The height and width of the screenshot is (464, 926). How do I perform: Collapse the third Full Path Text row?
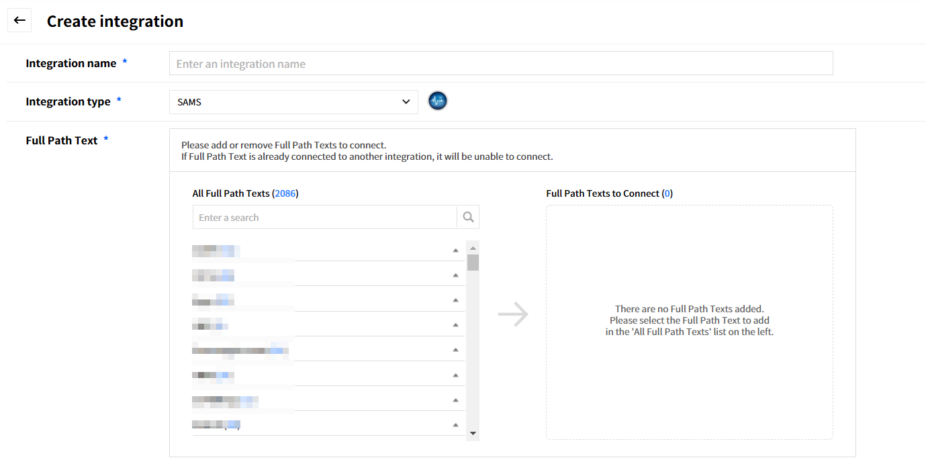(455, 300)
